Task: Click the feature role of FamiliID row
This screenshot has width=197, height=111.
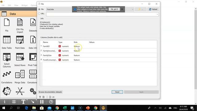Action: [77, 46]
